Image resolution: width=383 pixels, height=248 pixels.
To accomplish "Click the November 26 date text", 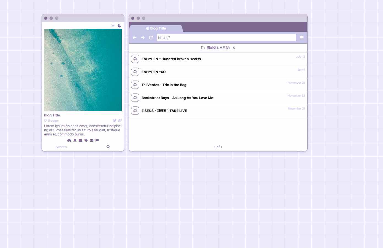I will point(296,83).
